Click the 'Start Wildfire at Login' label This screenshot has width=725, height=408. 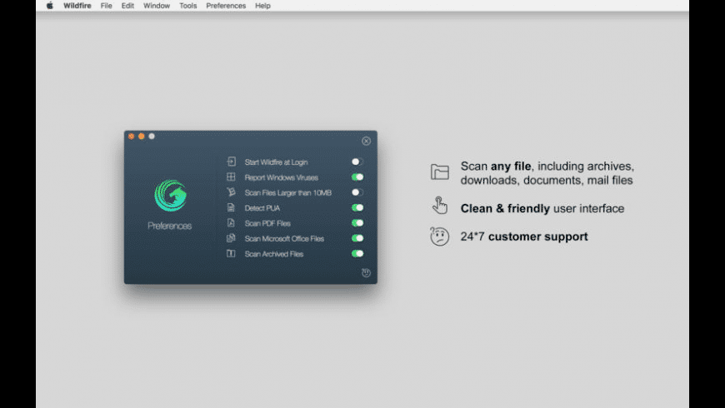tap(276, 162)
